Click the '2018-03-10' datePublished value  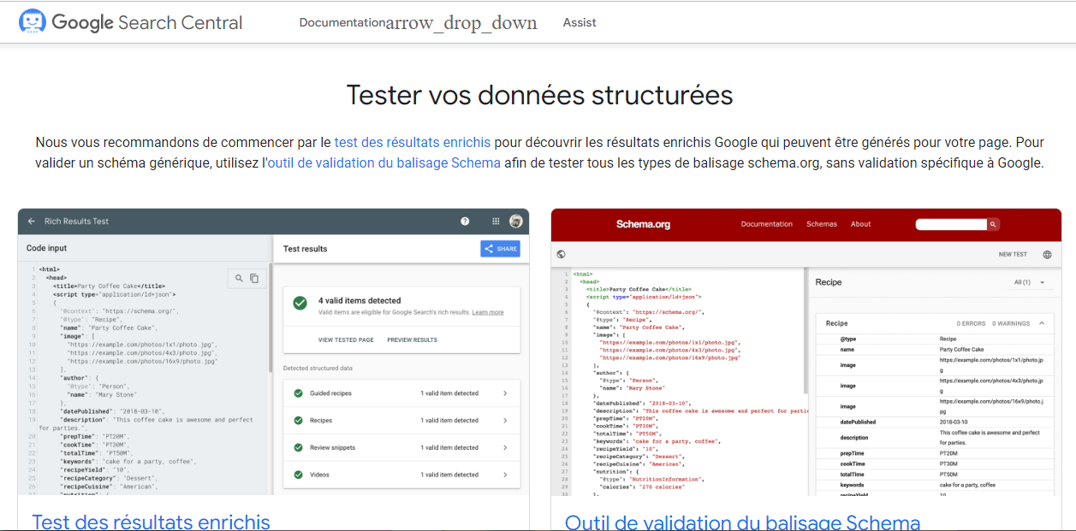click(954, 422)
